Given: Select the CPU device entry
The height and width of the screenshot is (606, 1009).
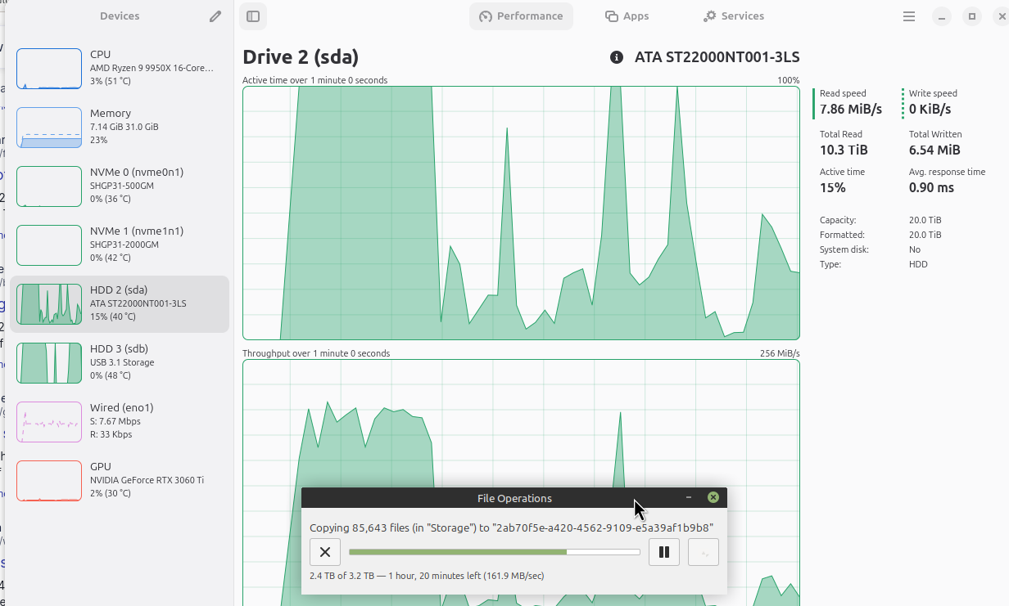Looking at the screenshot, I should [x=120, y=68].
